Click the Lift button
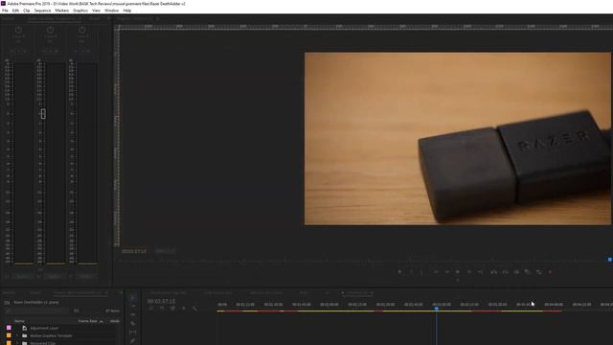Viewport: 613px width, 345px height. 494,272
